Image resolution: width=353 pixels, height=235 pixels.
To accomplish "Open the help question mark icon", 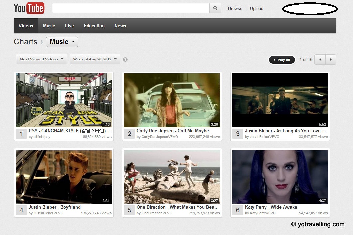I will pos(125,59).
